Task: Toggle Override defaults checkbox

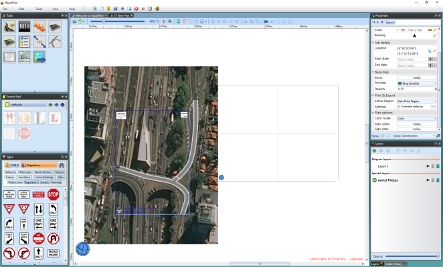Action: click(x=399, y=107)
